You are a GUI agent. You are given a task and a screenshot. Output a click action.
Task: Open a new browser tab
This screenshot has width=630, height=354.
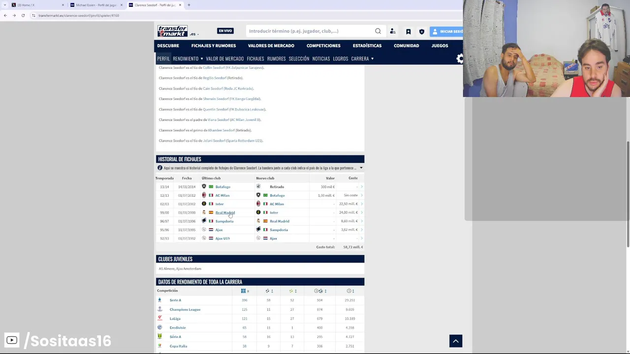(189, 5)
